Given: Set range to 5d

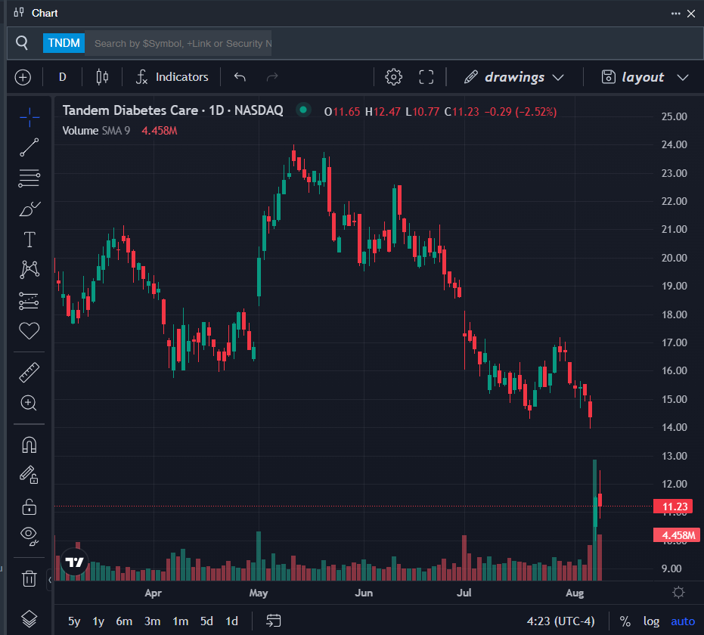Looking at the screenshot, I should 206,621.
